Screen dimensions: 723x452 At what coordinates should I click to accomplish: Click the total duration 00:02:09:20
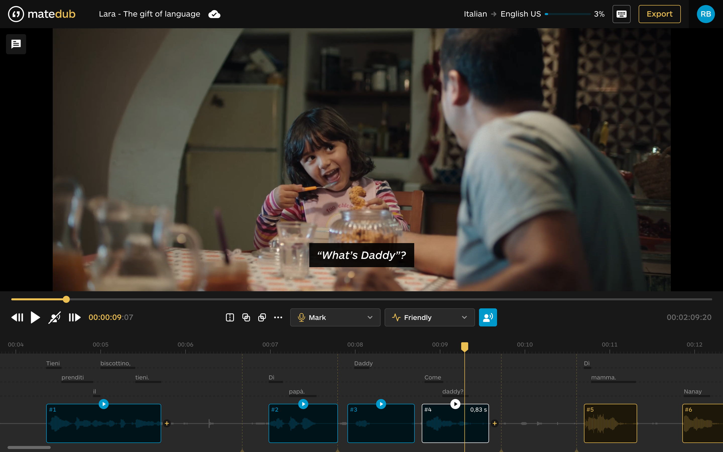click(689, 317)
